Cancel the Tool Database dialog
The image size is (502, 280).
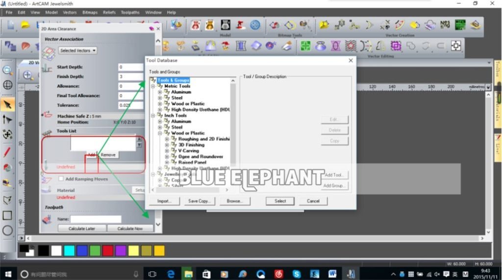(313, 201)
